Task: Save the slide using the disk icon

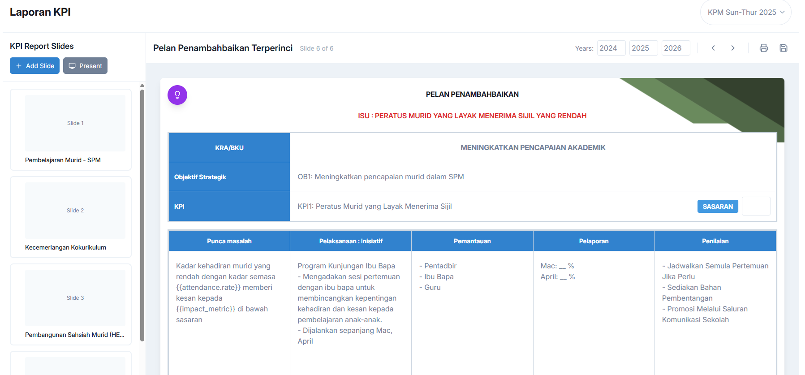Action: [783, 48]
